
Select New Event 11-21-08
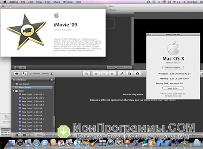tap(32, 122)
